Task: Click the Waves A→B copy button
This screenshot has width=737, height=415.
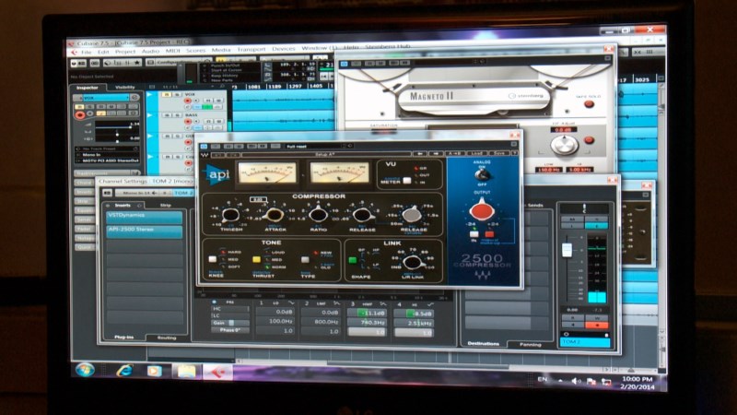Action: 455,153
